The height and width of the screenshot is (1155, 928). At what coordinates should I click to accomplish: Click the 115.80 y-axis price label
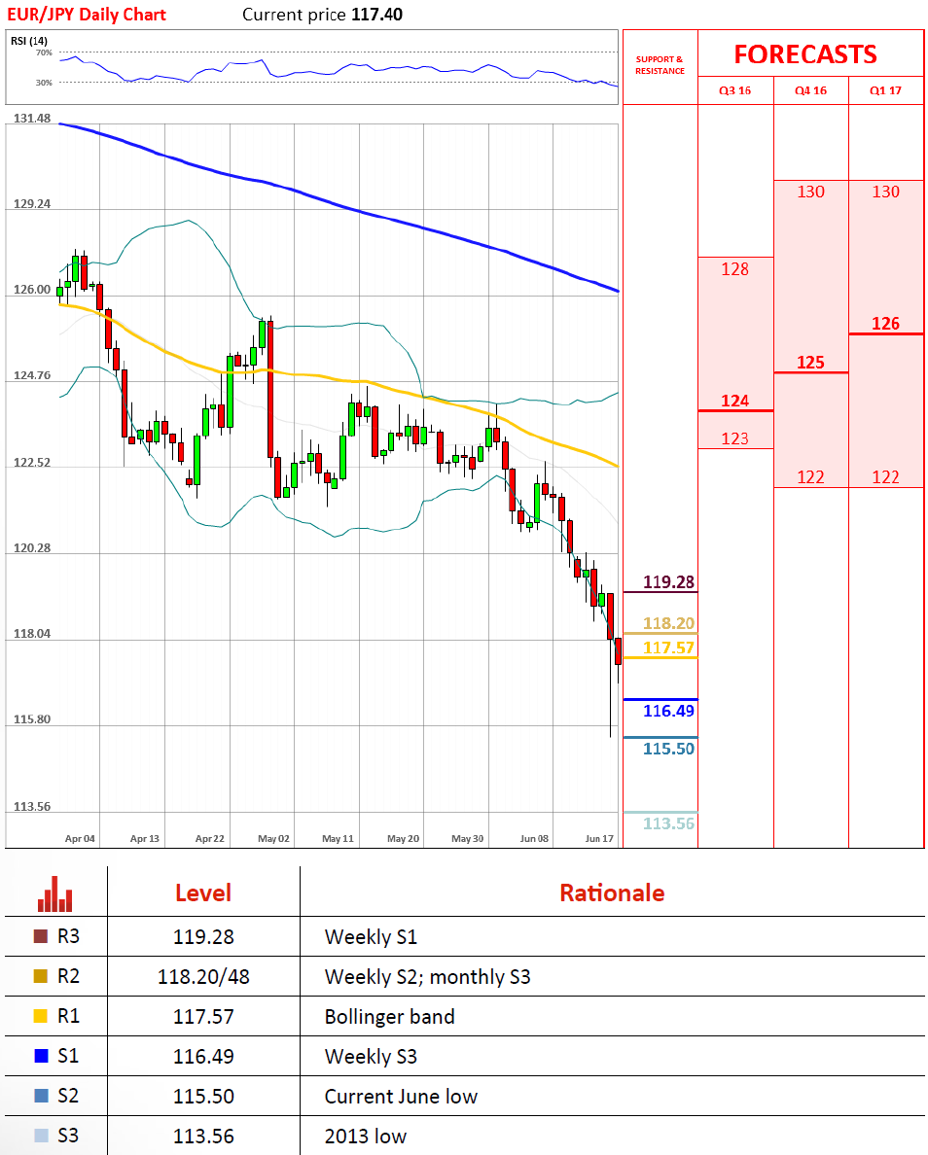pyautogui.click(x=32, y=718)
